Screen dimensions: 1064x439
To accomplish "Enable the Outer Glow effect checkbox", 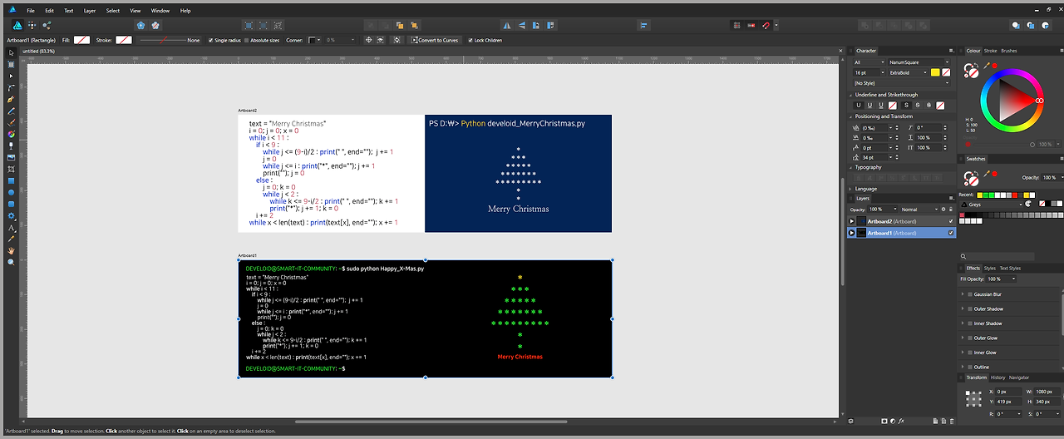I will click(969, 338).
